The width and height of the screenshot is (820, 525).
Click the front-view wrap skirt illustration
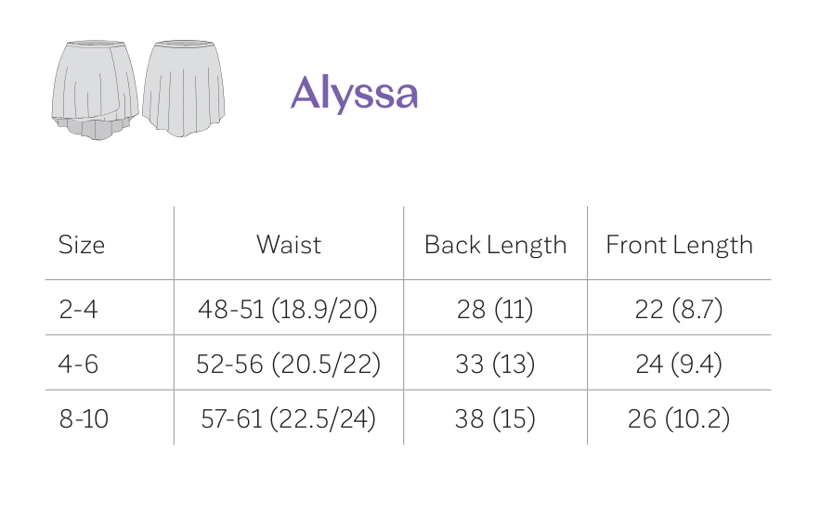coord(95,83)
